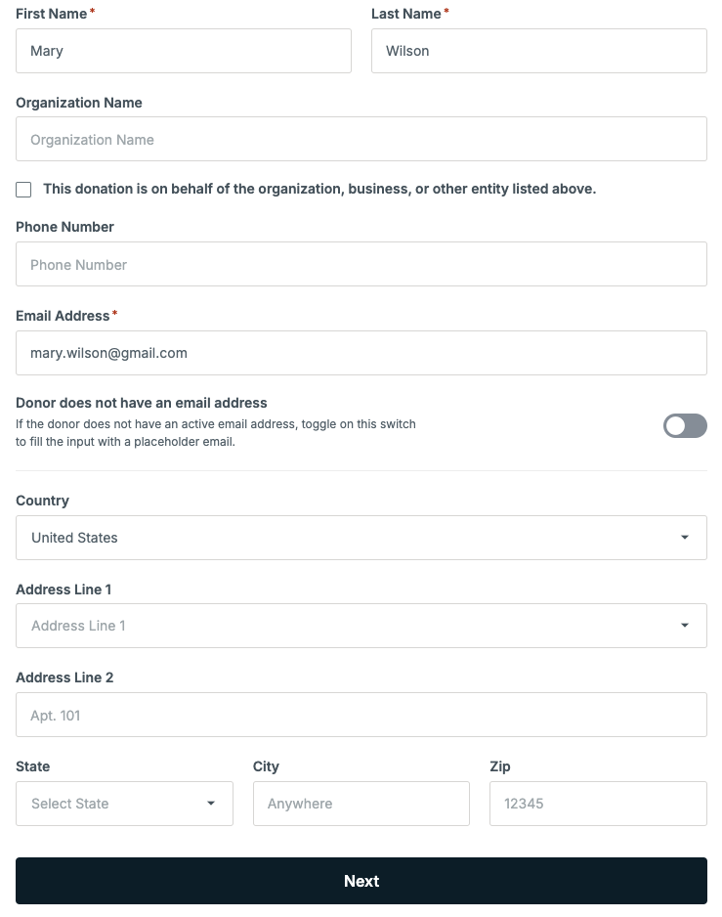Click the Last Name field containing Wilson

coord(539,51)
